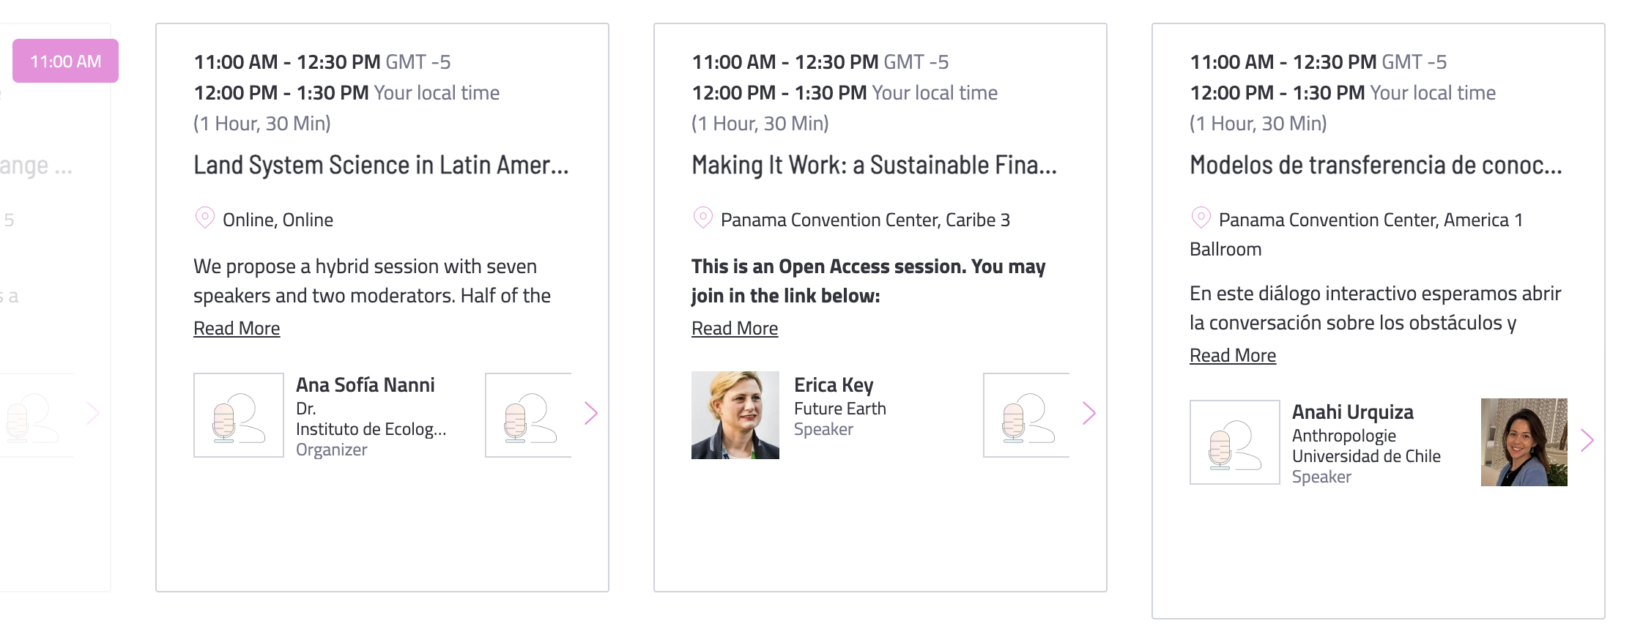This screenshot has width=1632, height=640.
Task: Click Anahi Urquiza's placeholder avatar icon
Action: coord(1235,442)
